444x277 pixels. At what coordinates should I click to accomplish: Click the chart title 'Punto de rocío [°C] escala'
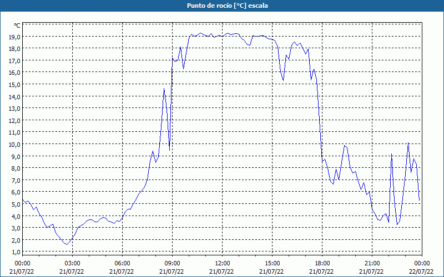(x=228, y=6)
